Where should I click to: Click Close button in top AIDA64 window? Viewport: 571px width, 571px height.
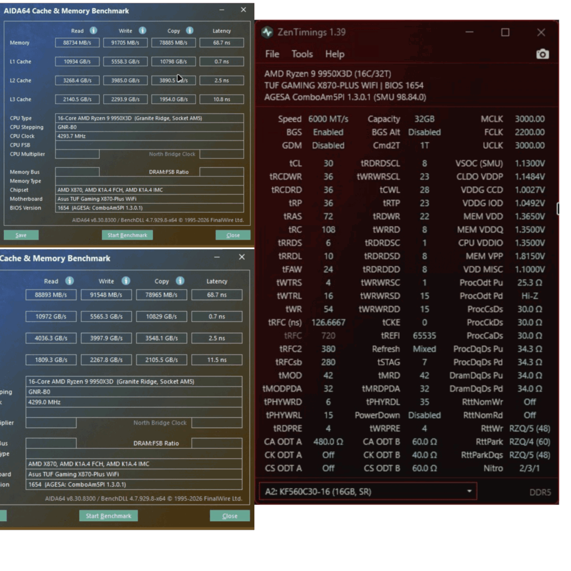233,235
